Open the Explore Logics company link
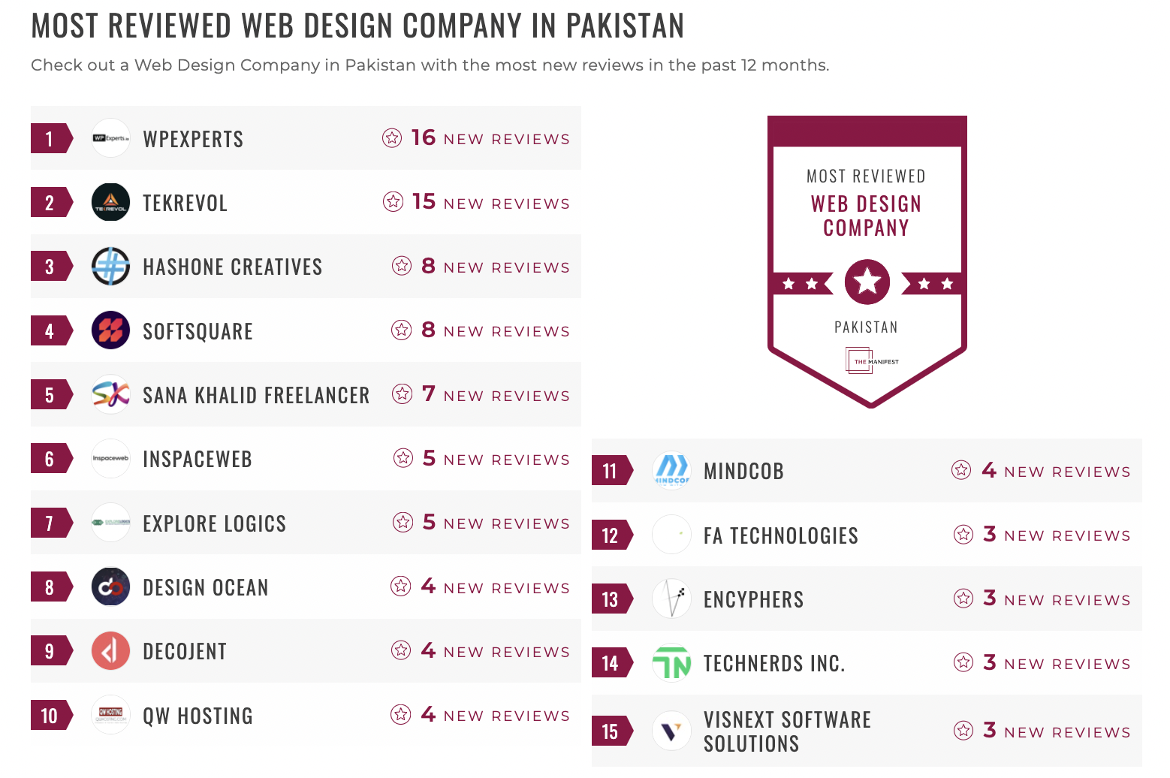The image size is (1170, 778). coord(215,523)
